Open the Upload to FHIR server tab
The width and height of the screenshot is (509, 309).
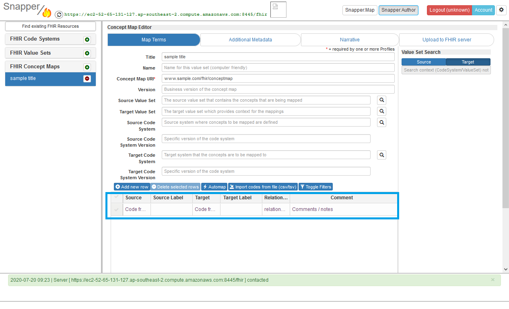pyautogui.click(x=447, y=40)
